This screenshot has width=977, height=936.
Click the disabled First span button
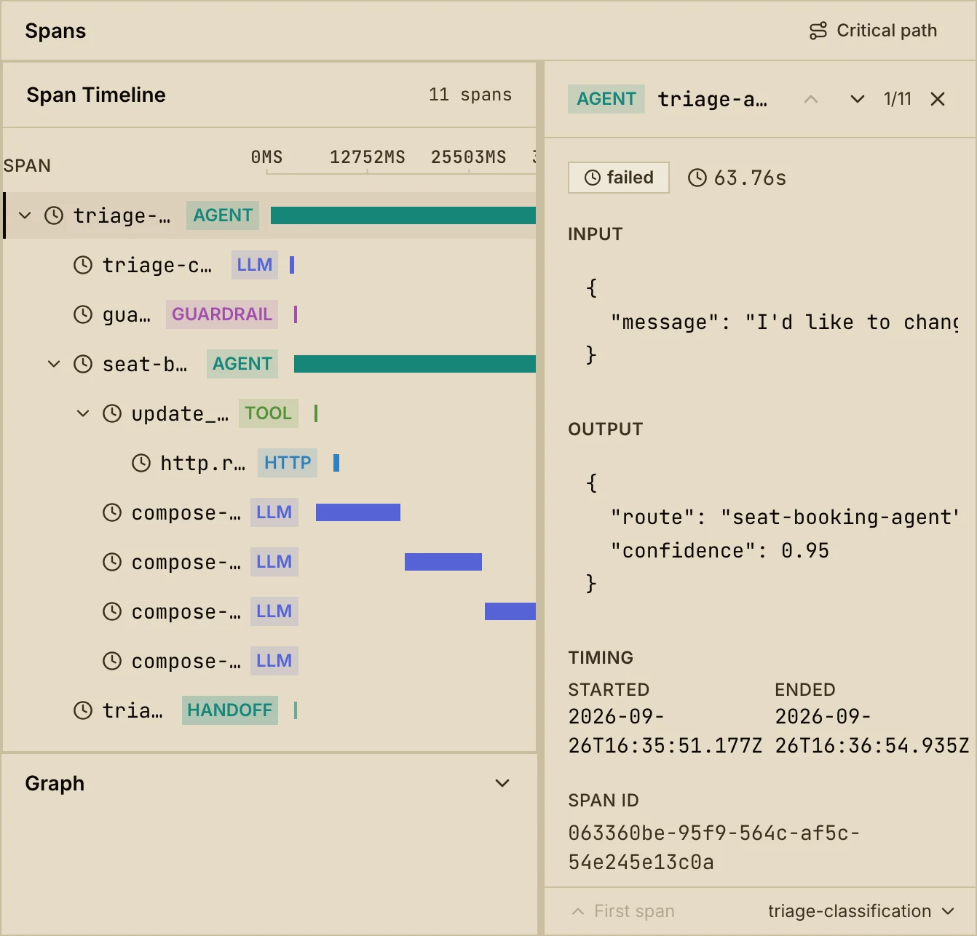click(x=623, y=911)
